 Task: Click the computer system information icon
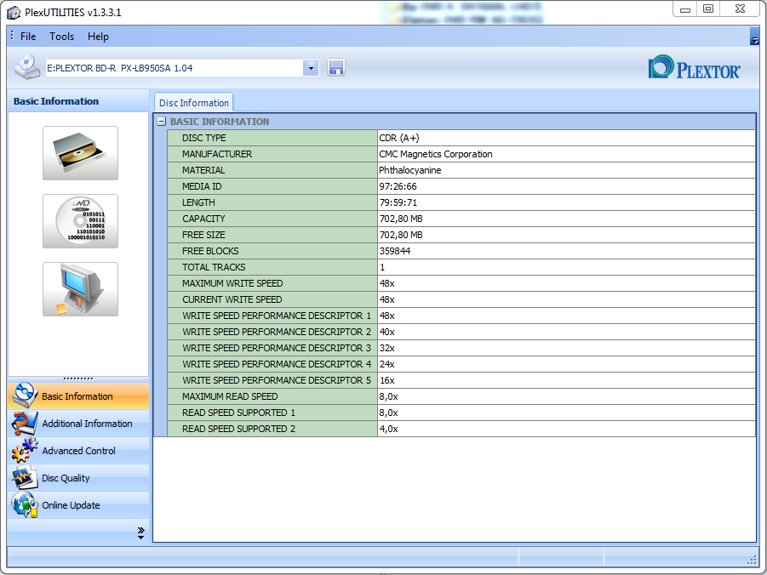(80, 289)
